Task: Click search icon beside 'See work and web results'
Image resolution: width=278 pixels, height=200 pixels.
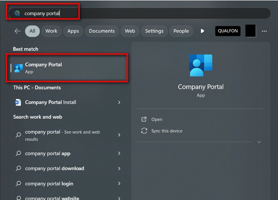Action: 18,135
